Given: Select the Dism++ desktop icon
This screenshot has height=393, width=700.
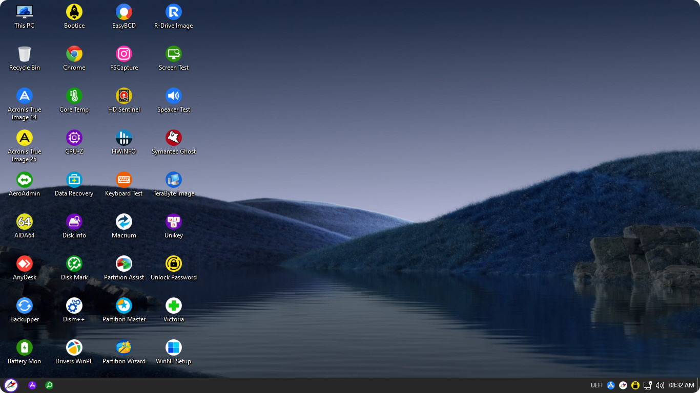Looking at the screenshot, I should 74,306.
